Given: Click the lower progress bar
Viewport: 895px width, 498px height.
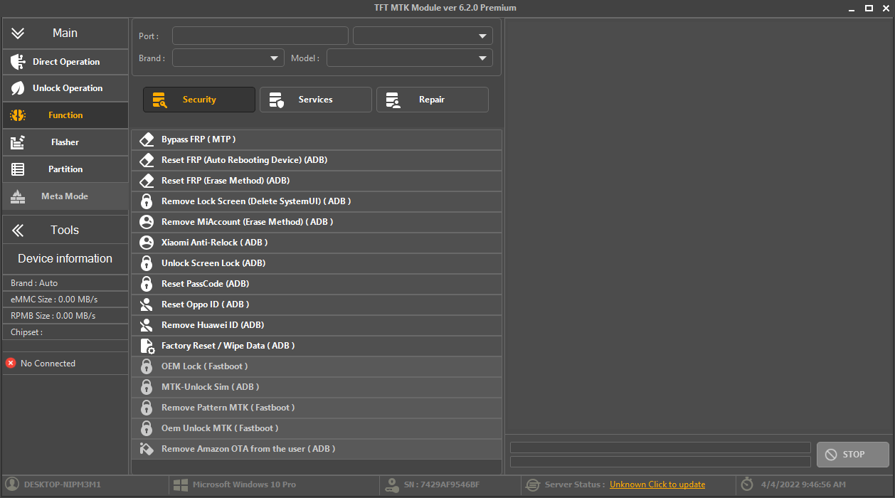Looking at the screenshot, I should pyautogui.click(x=660, y=462).
